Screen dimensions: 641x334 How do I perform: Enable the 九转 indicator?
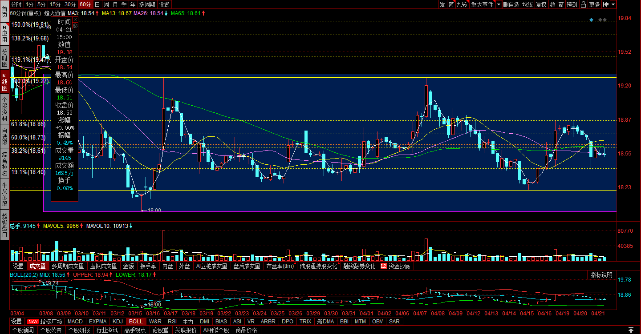tap(462, 4)
